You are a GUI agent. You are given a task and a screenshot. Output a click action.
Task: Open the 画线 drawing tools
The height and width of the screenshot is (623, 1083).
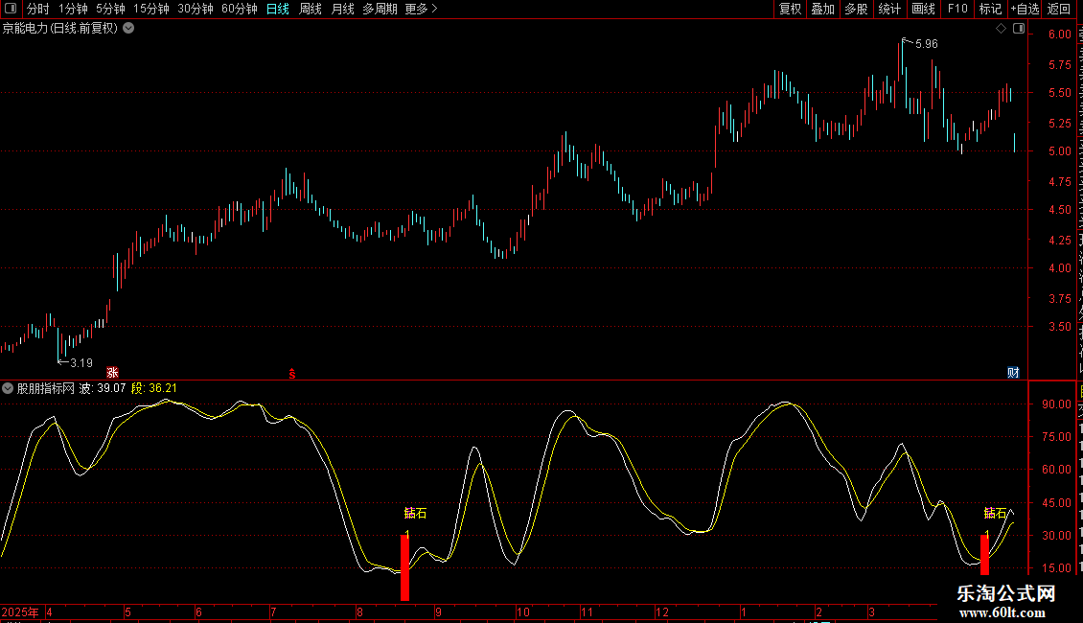coord(923,9)
